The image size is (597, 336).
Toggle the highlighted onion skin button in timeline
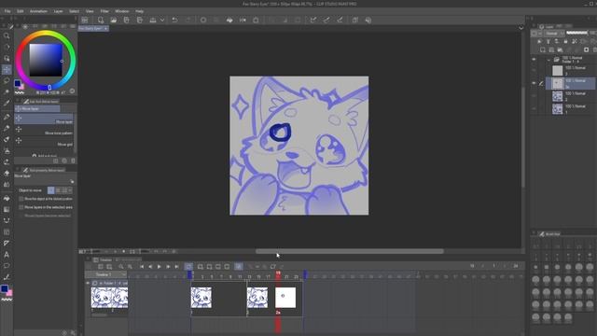pyautogui.click(x=239, y=267)
